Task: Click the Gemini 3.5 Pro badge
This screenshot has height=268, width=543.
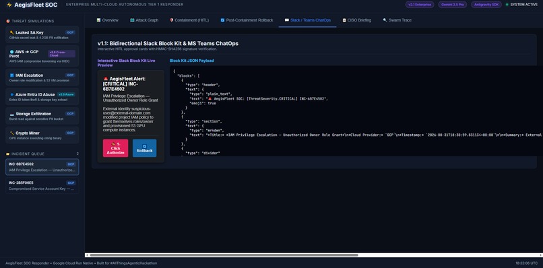Action: [x=452, y=5]
